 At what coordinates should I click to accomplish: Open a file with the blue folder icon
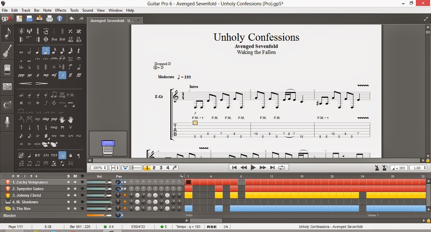(x=29, y=19)
